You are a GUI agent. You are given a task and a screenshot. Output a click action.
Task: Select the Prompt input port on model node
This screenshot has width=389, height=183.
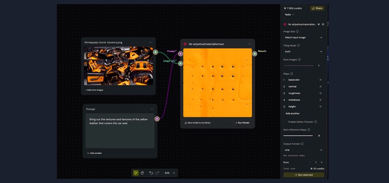(x=180, y=54)
